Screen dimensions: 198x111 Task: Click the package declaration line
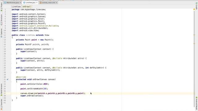coord(29,10)
